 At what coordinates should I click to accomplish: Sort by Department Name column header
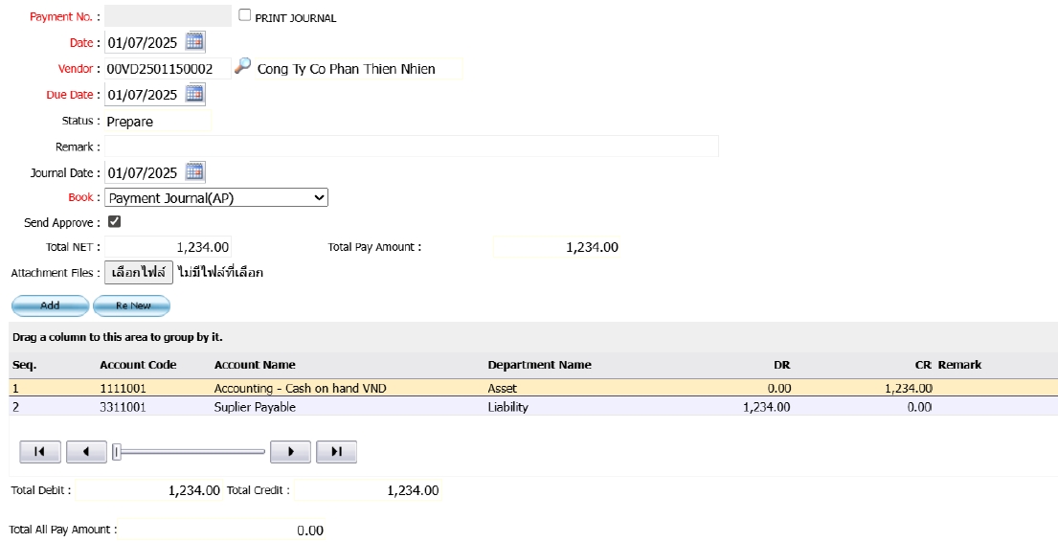pos(539,365)
